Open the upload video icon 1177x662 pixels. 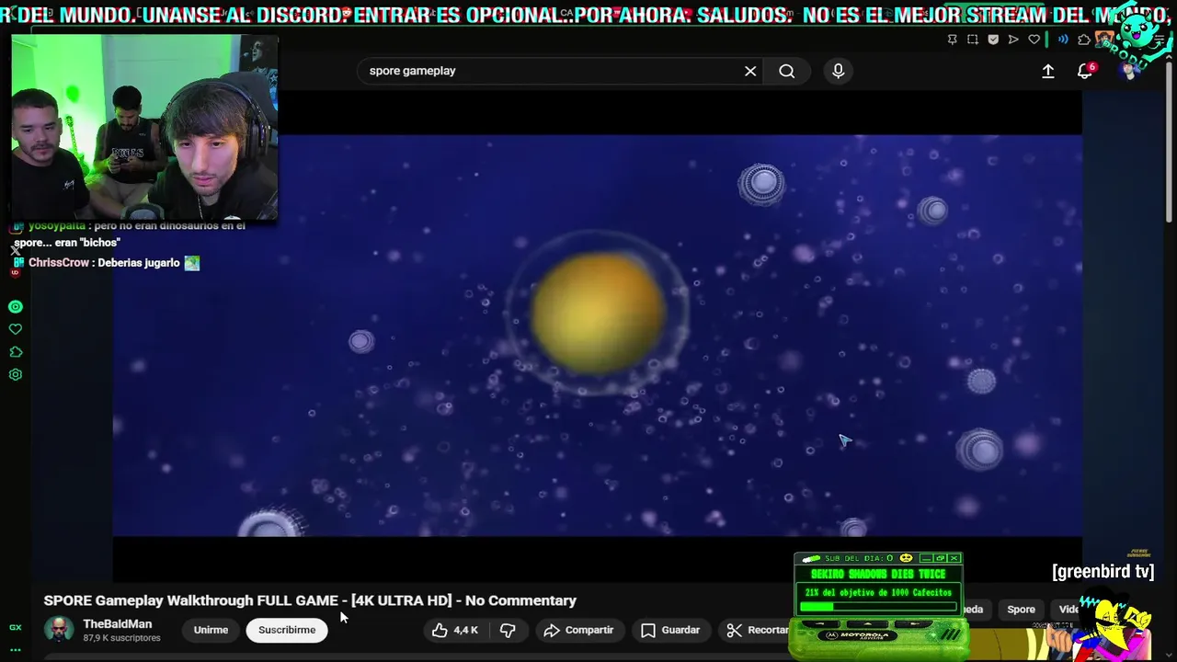point(1047,71)
